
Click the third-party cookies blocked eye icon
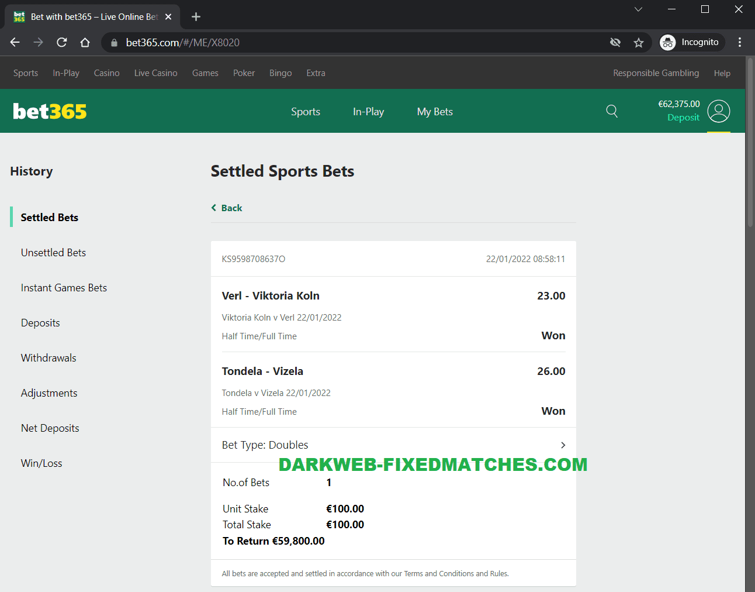click(x=615, y=42)
